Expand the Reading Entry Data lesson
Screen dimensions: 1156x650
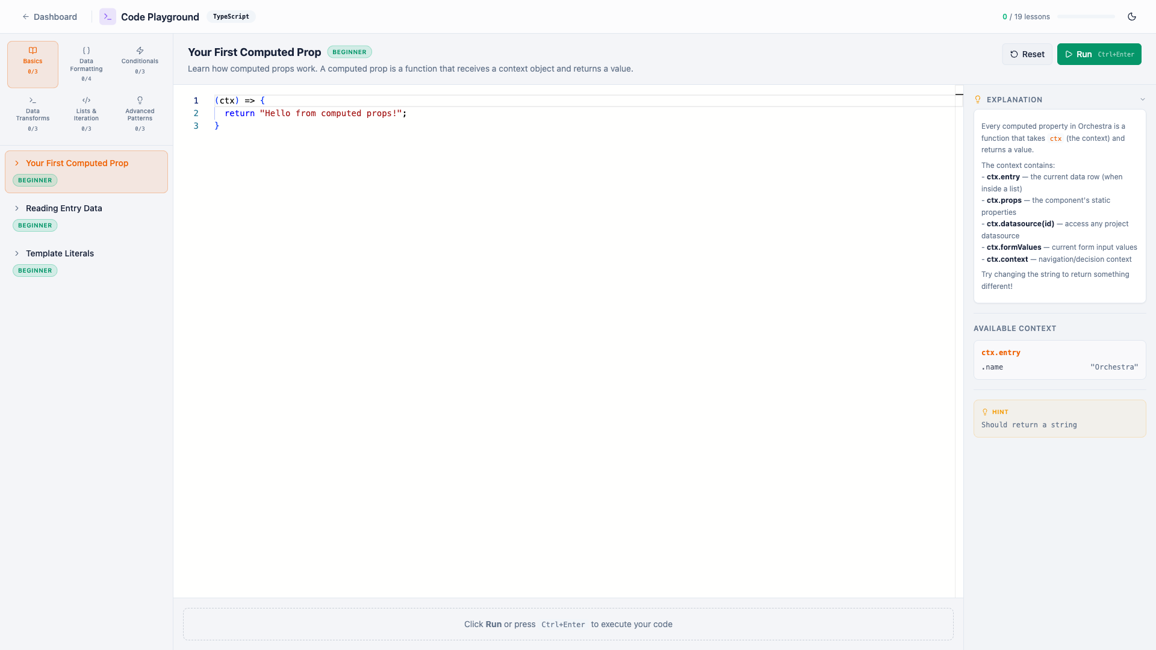(64, 208)
